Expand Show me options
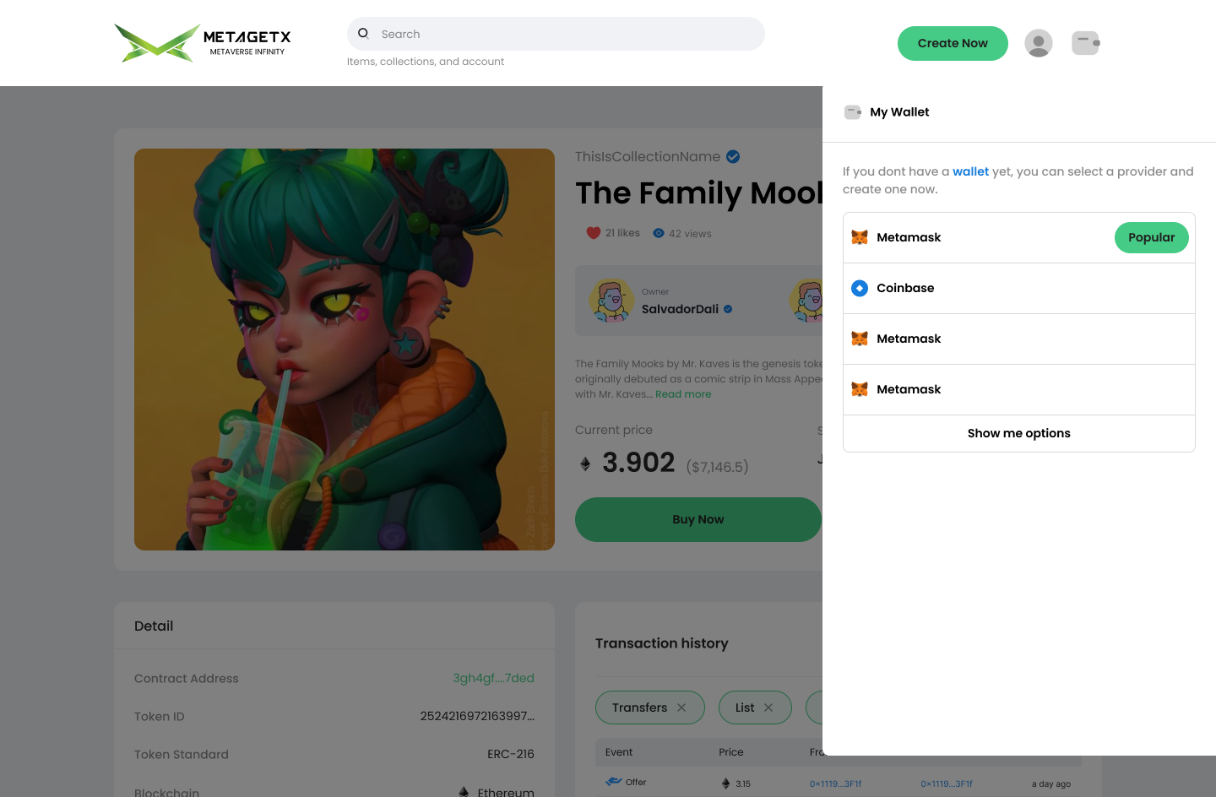The width and height of the screenshot is (1216, 797). coord(1018,433)
